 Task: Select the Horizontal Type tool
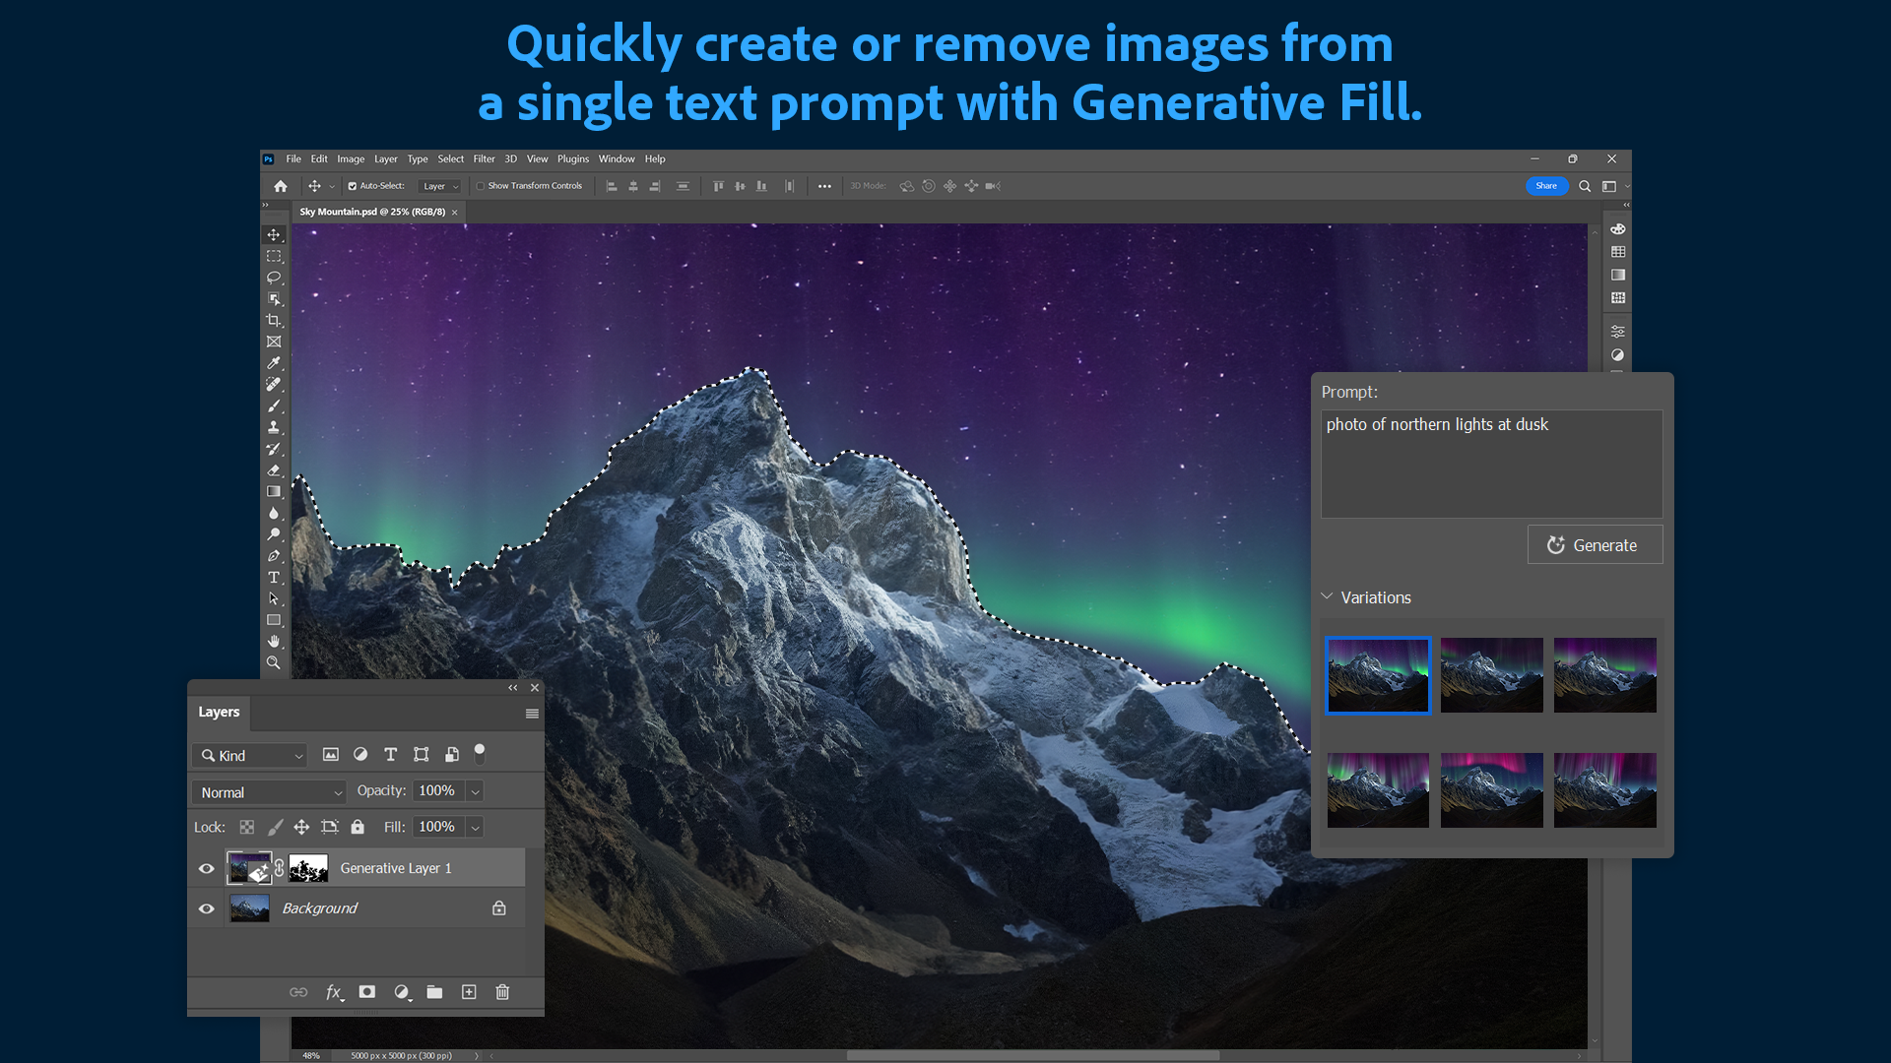pyautogui.click(x=274, y=578)
